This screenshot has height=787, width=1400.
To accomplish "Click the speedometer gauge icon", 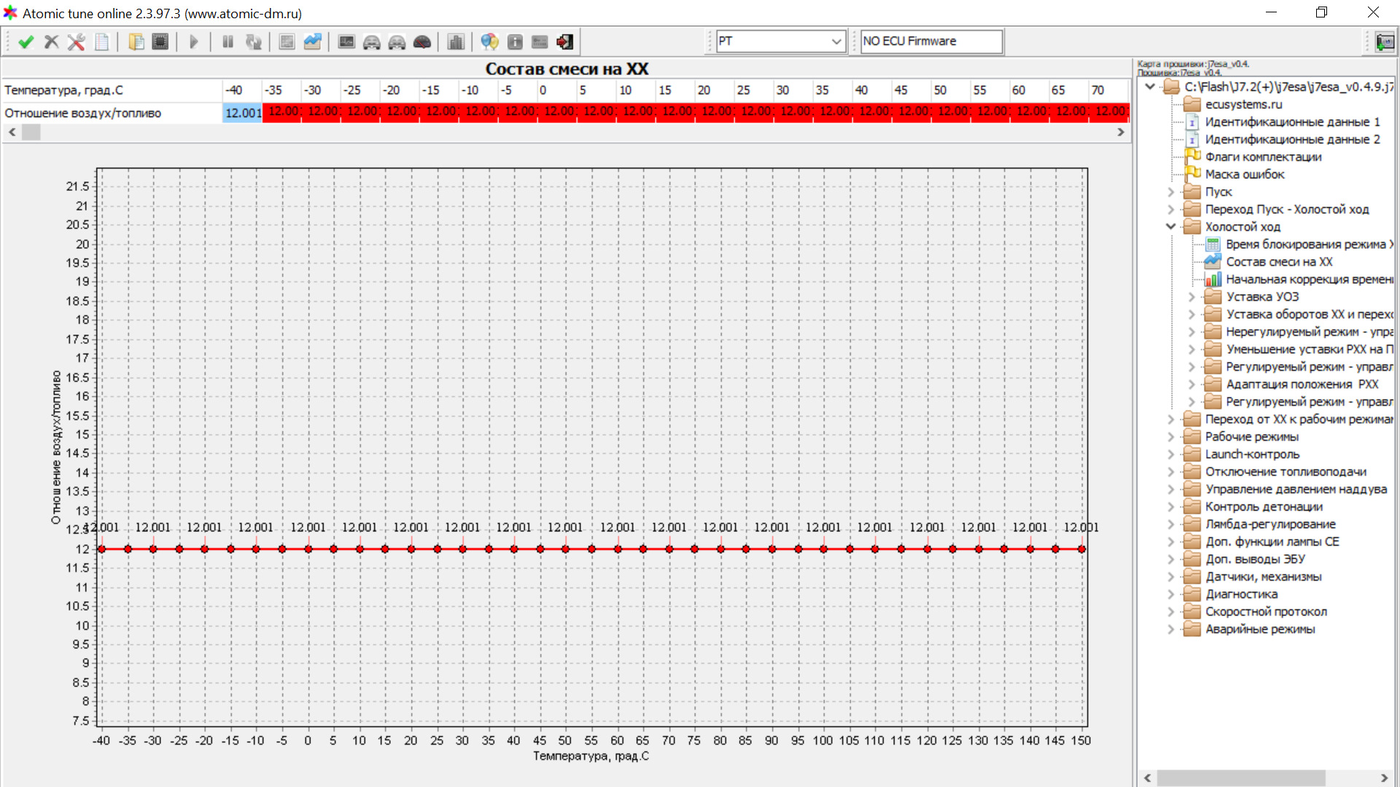I will point(421,42).
